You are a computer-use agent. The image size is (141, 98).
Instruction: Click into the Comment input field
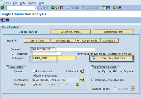[x=64, y=49]
